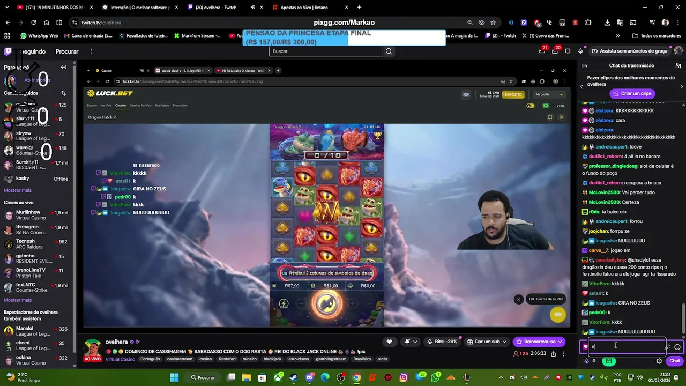
Task: Open Murilinhow channel in sidebar
Action: click(x=36, y=215)
